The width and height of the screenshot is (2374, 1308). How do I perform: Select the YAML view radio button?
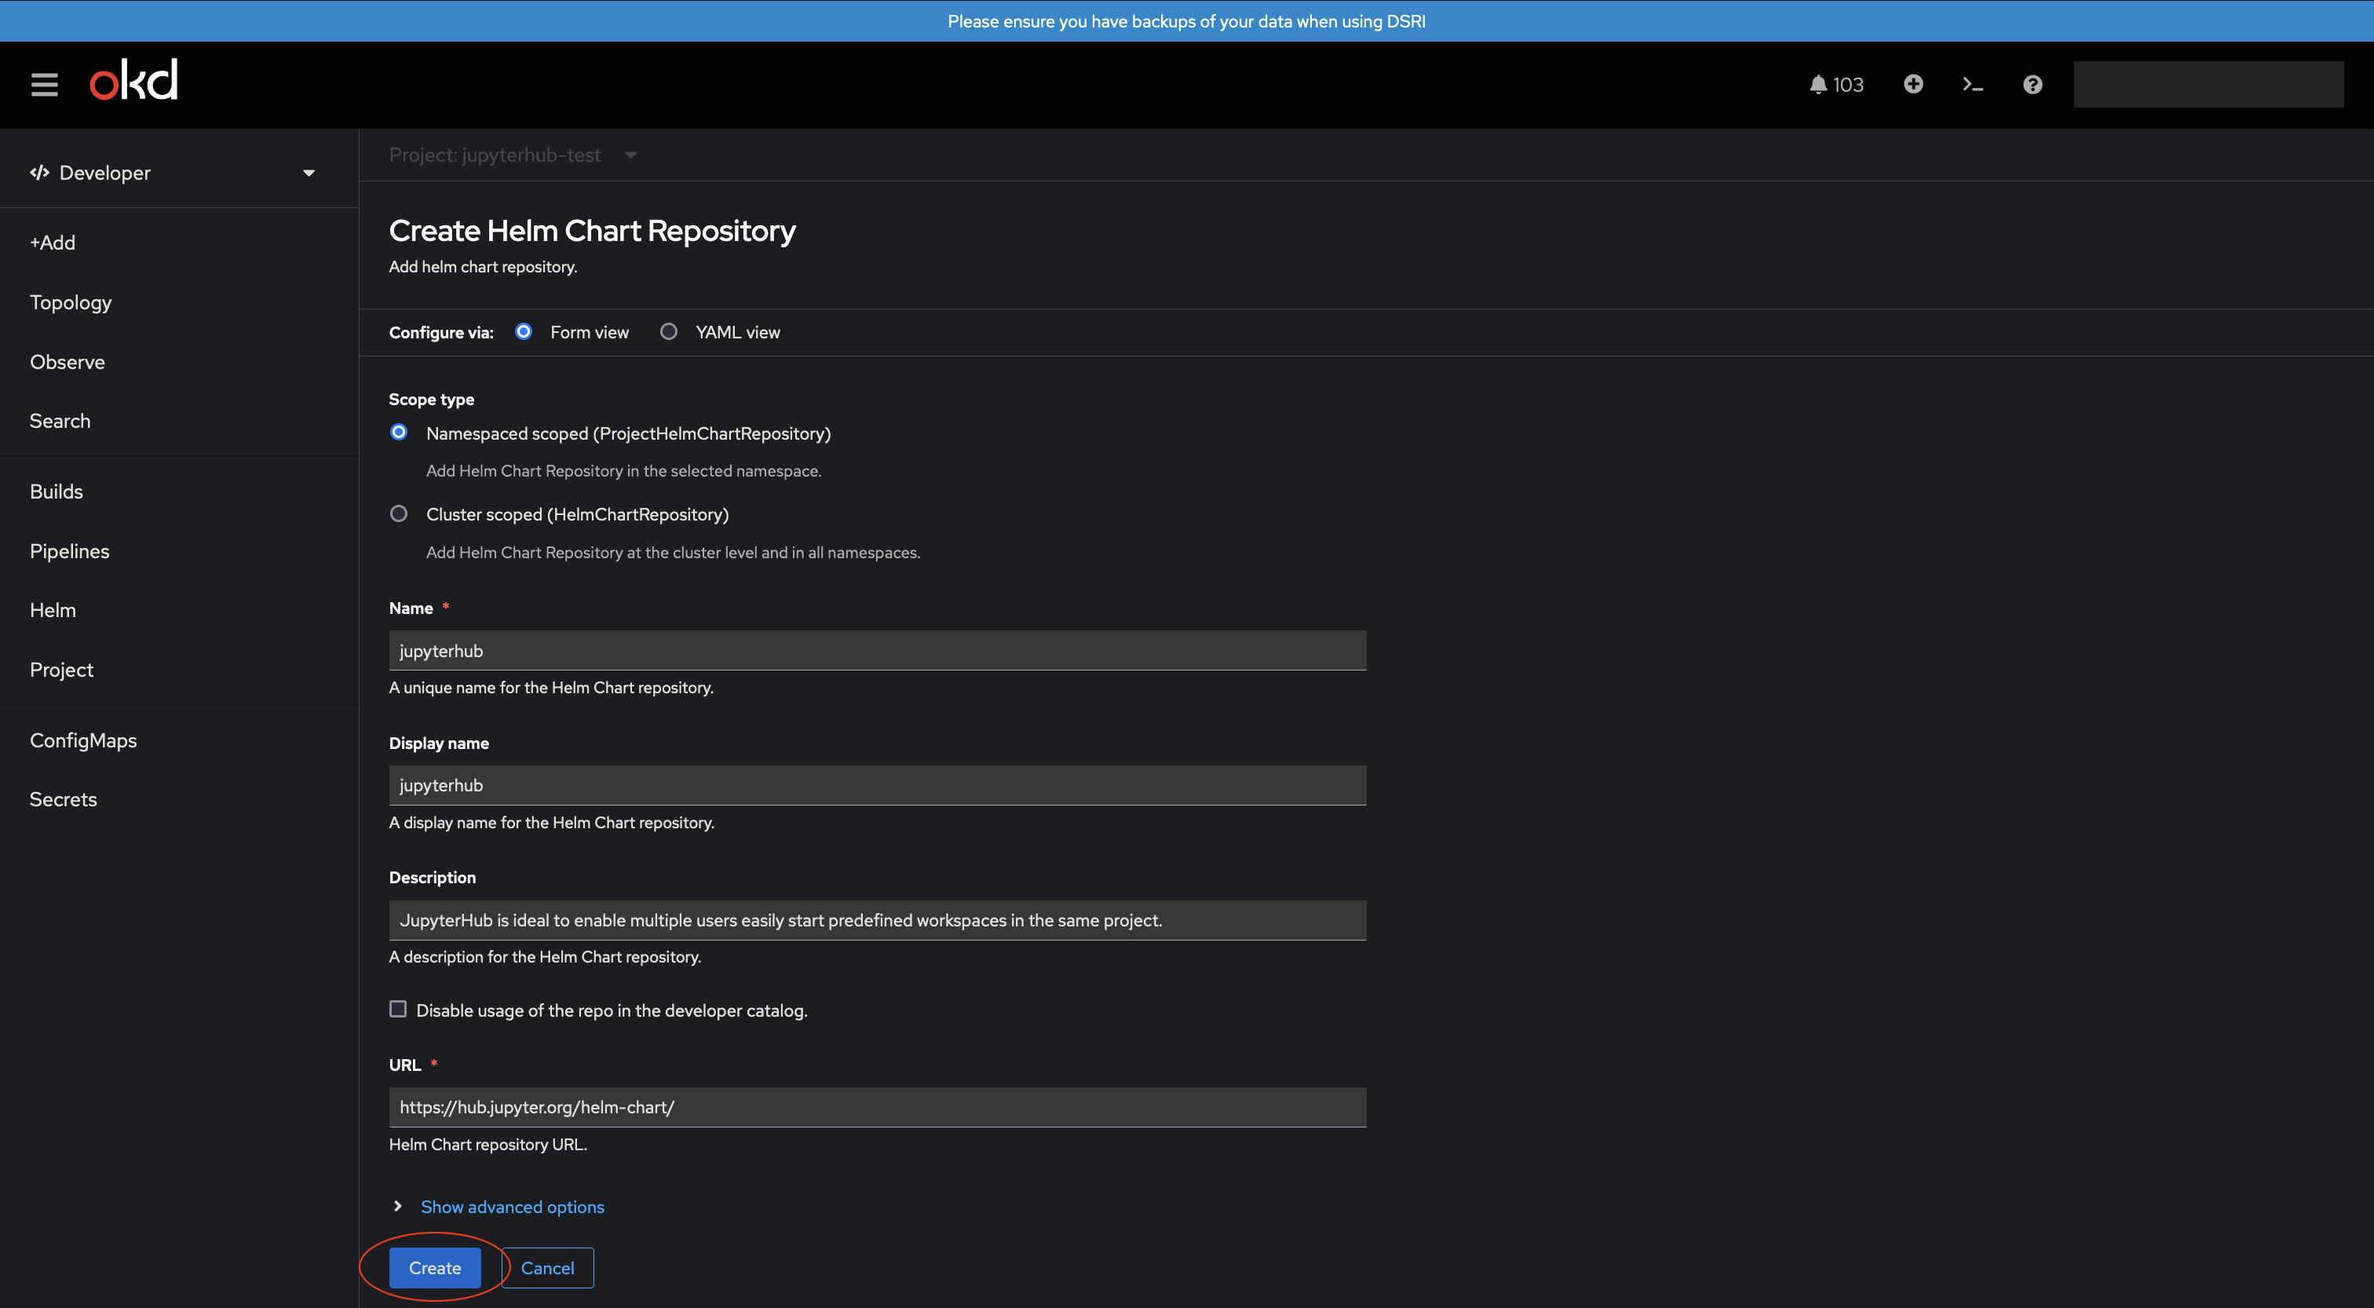coord(669,331)
